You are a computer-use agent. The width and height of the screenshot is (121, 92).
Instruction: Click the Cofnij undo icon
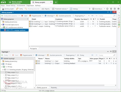tap(17, 9)
